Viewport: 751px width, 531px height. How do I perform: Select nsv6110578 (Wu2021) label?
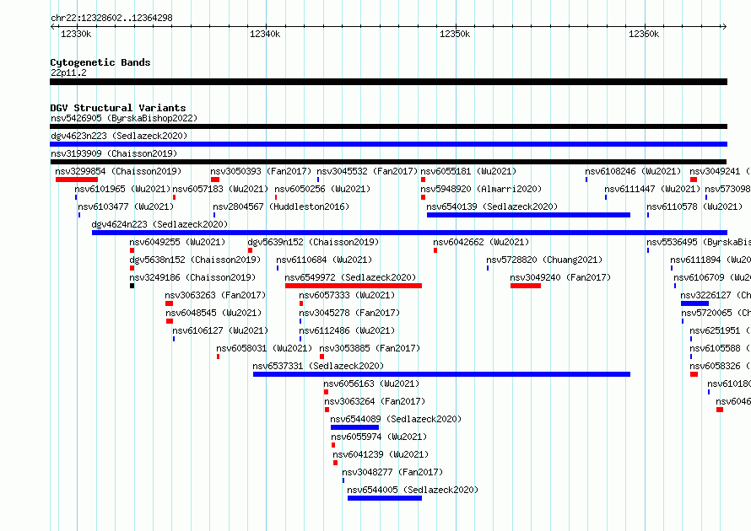click(x=694, y=206)
